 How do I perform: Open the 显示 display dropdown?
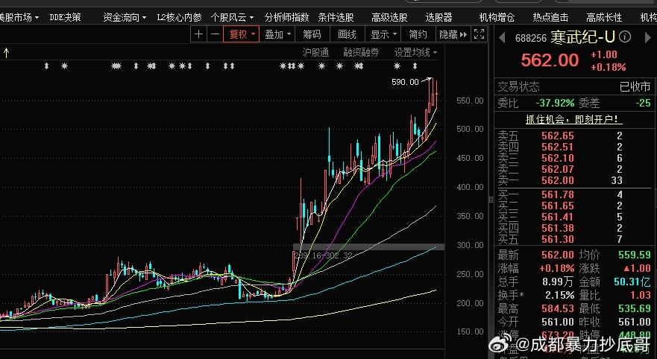383,34
